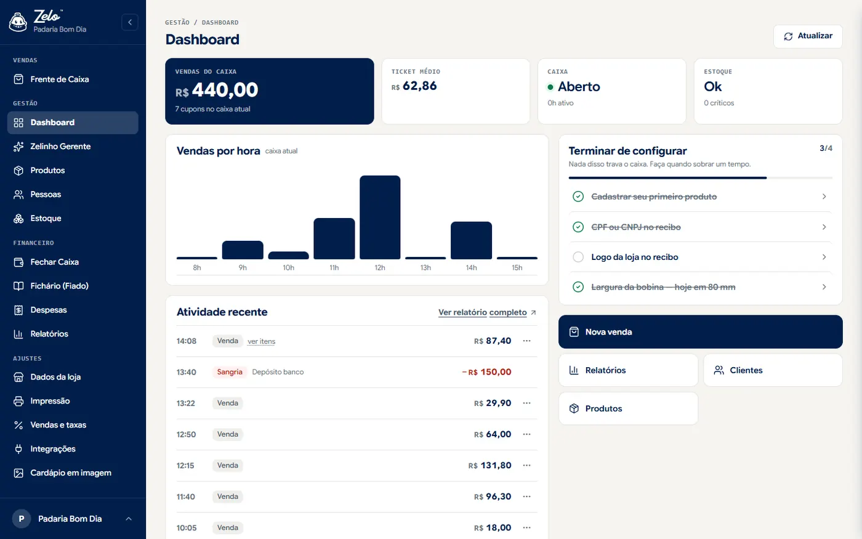Open the Relatórios quick action card
862x539 pixels.
click(628, 370)
